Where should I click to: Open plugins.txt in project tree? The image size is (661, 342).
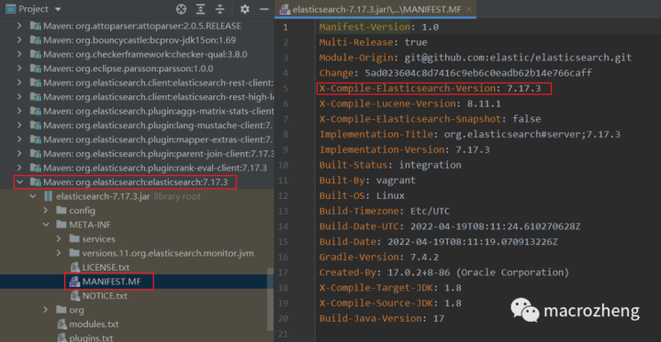[x=91, y=338]
